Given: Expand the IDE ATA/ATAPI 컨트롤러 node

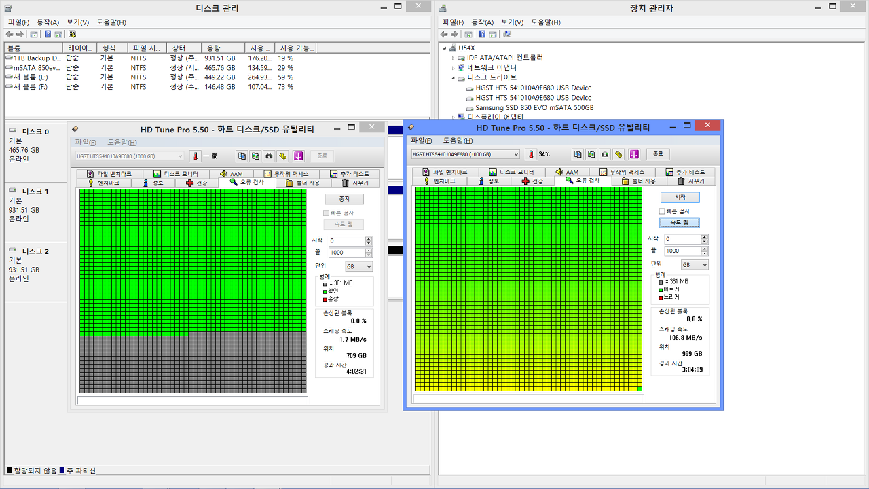Looking at the screenshot, I should (x=454, y=58).
